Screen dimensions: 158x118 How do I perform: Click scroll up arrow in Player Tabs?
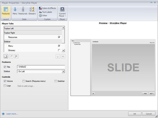[63, 27]
